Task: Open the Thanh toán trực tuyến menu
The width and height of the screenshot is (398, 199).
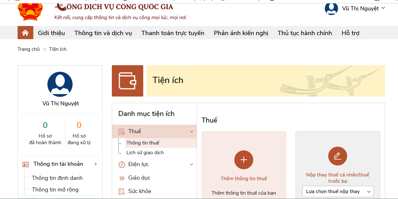Action: [x=173, y=33]
